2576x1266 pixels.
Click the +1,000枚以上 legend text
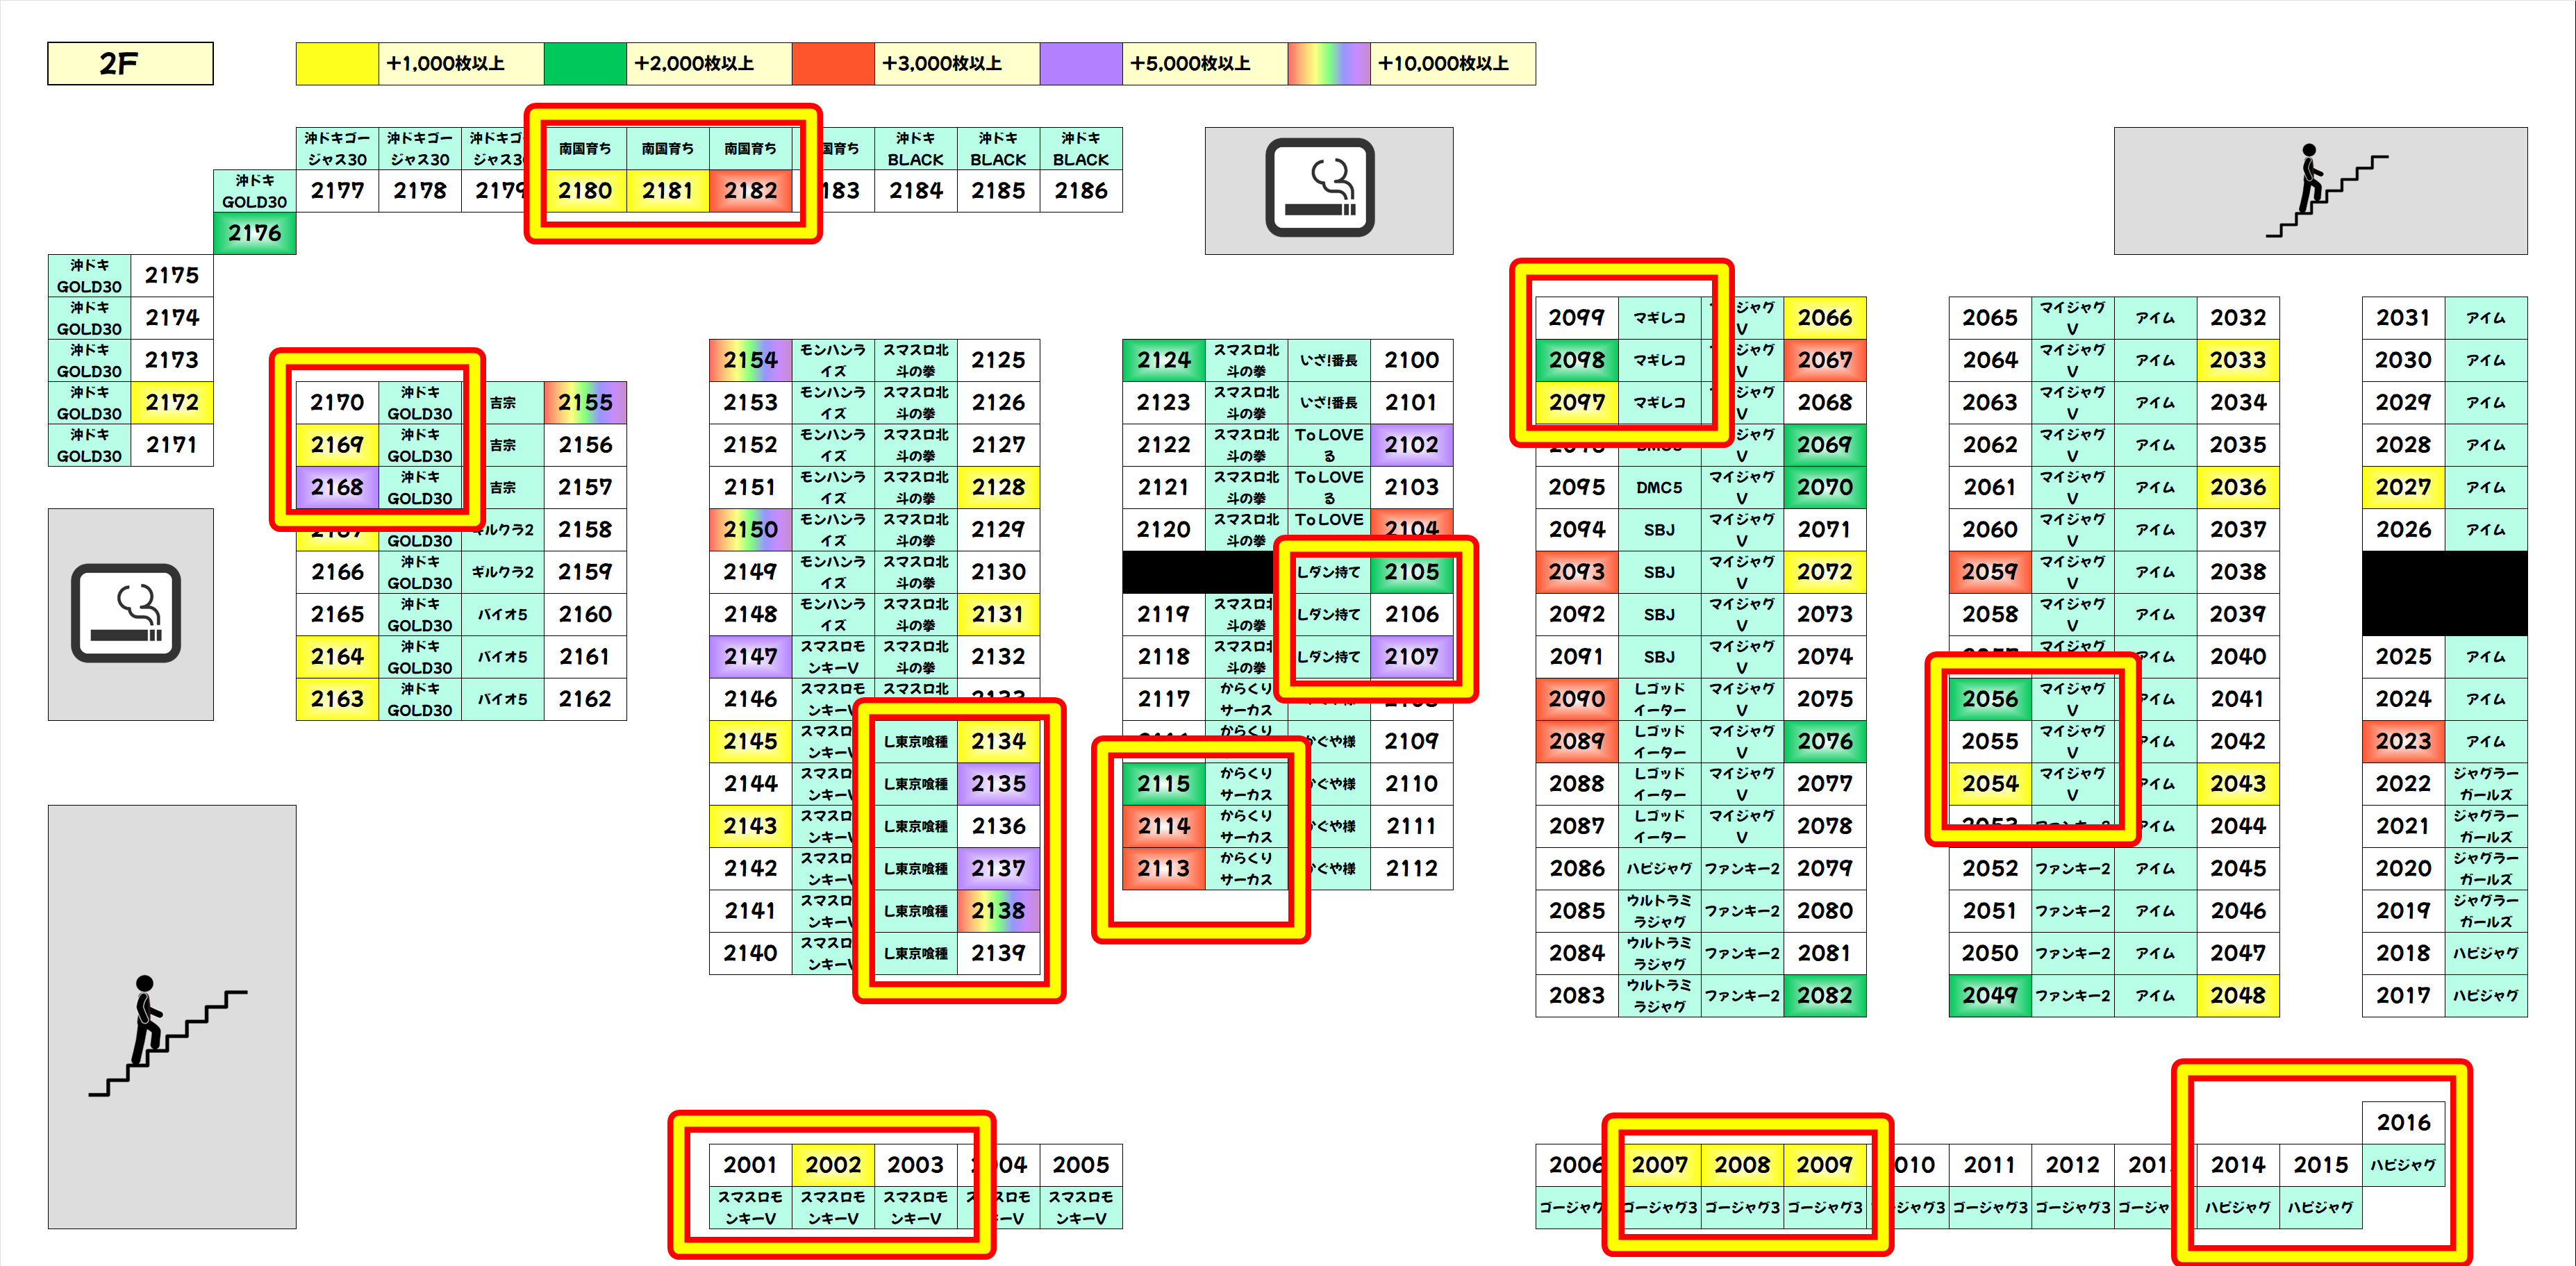tap(446, 63)
